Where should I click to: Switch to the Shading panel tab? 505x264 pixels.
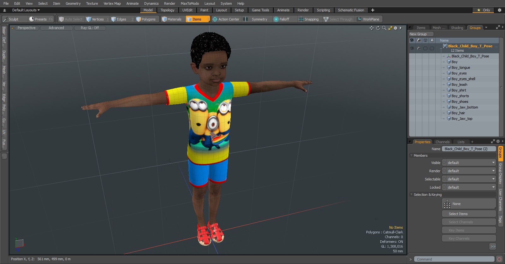point(457,28)
